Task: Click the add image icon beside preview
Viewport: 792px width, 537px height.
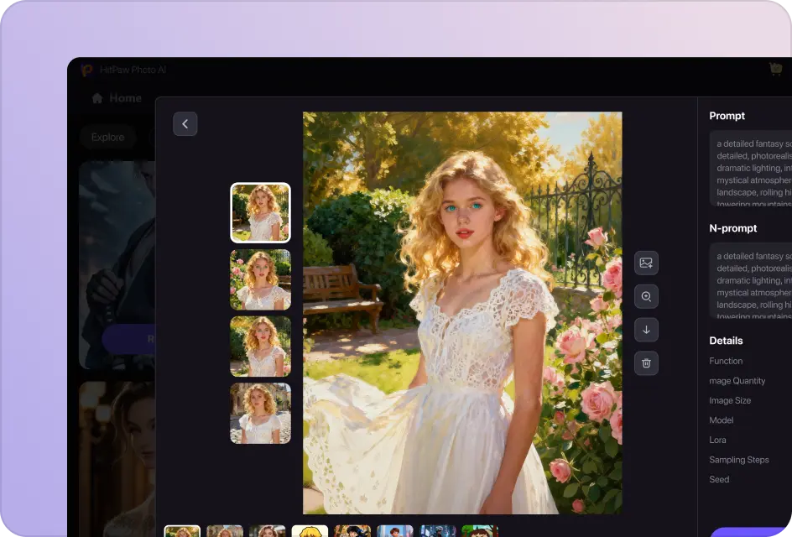Action: point(646,263)
